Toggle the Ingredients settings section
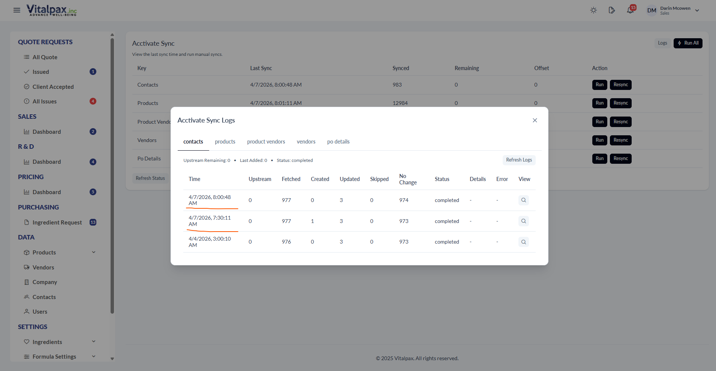This screenshot has width=716, height=371. point(93,341)
